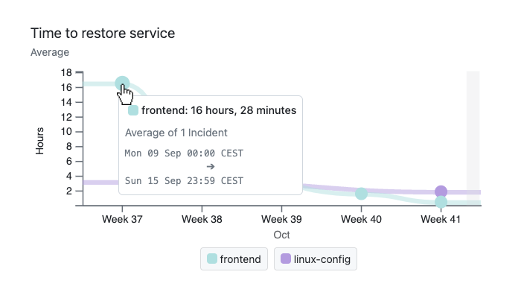Click the Week 40 axis label

pyautogui.click(x=361, y=220)
